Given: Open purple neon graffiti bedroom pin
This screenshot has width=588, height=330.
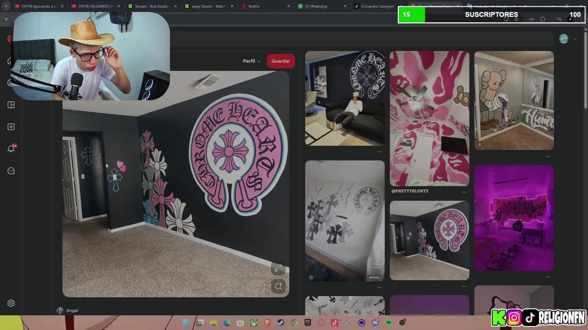Looking at the screenshot, I should coord(514,218).
